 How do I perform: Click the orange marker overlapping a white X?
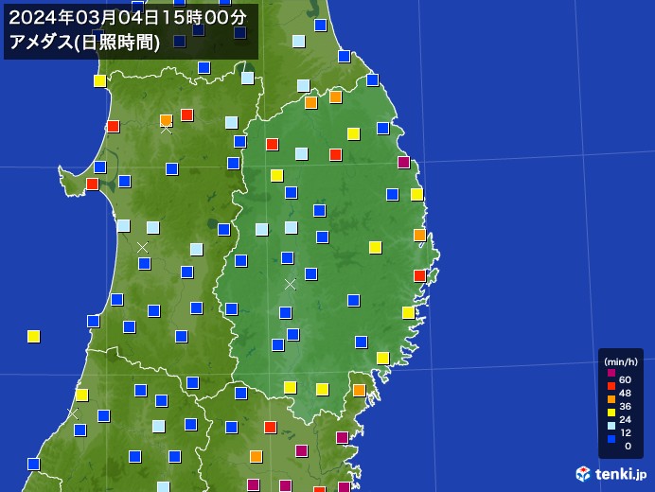pyautogui.click(x=167, y=121)
